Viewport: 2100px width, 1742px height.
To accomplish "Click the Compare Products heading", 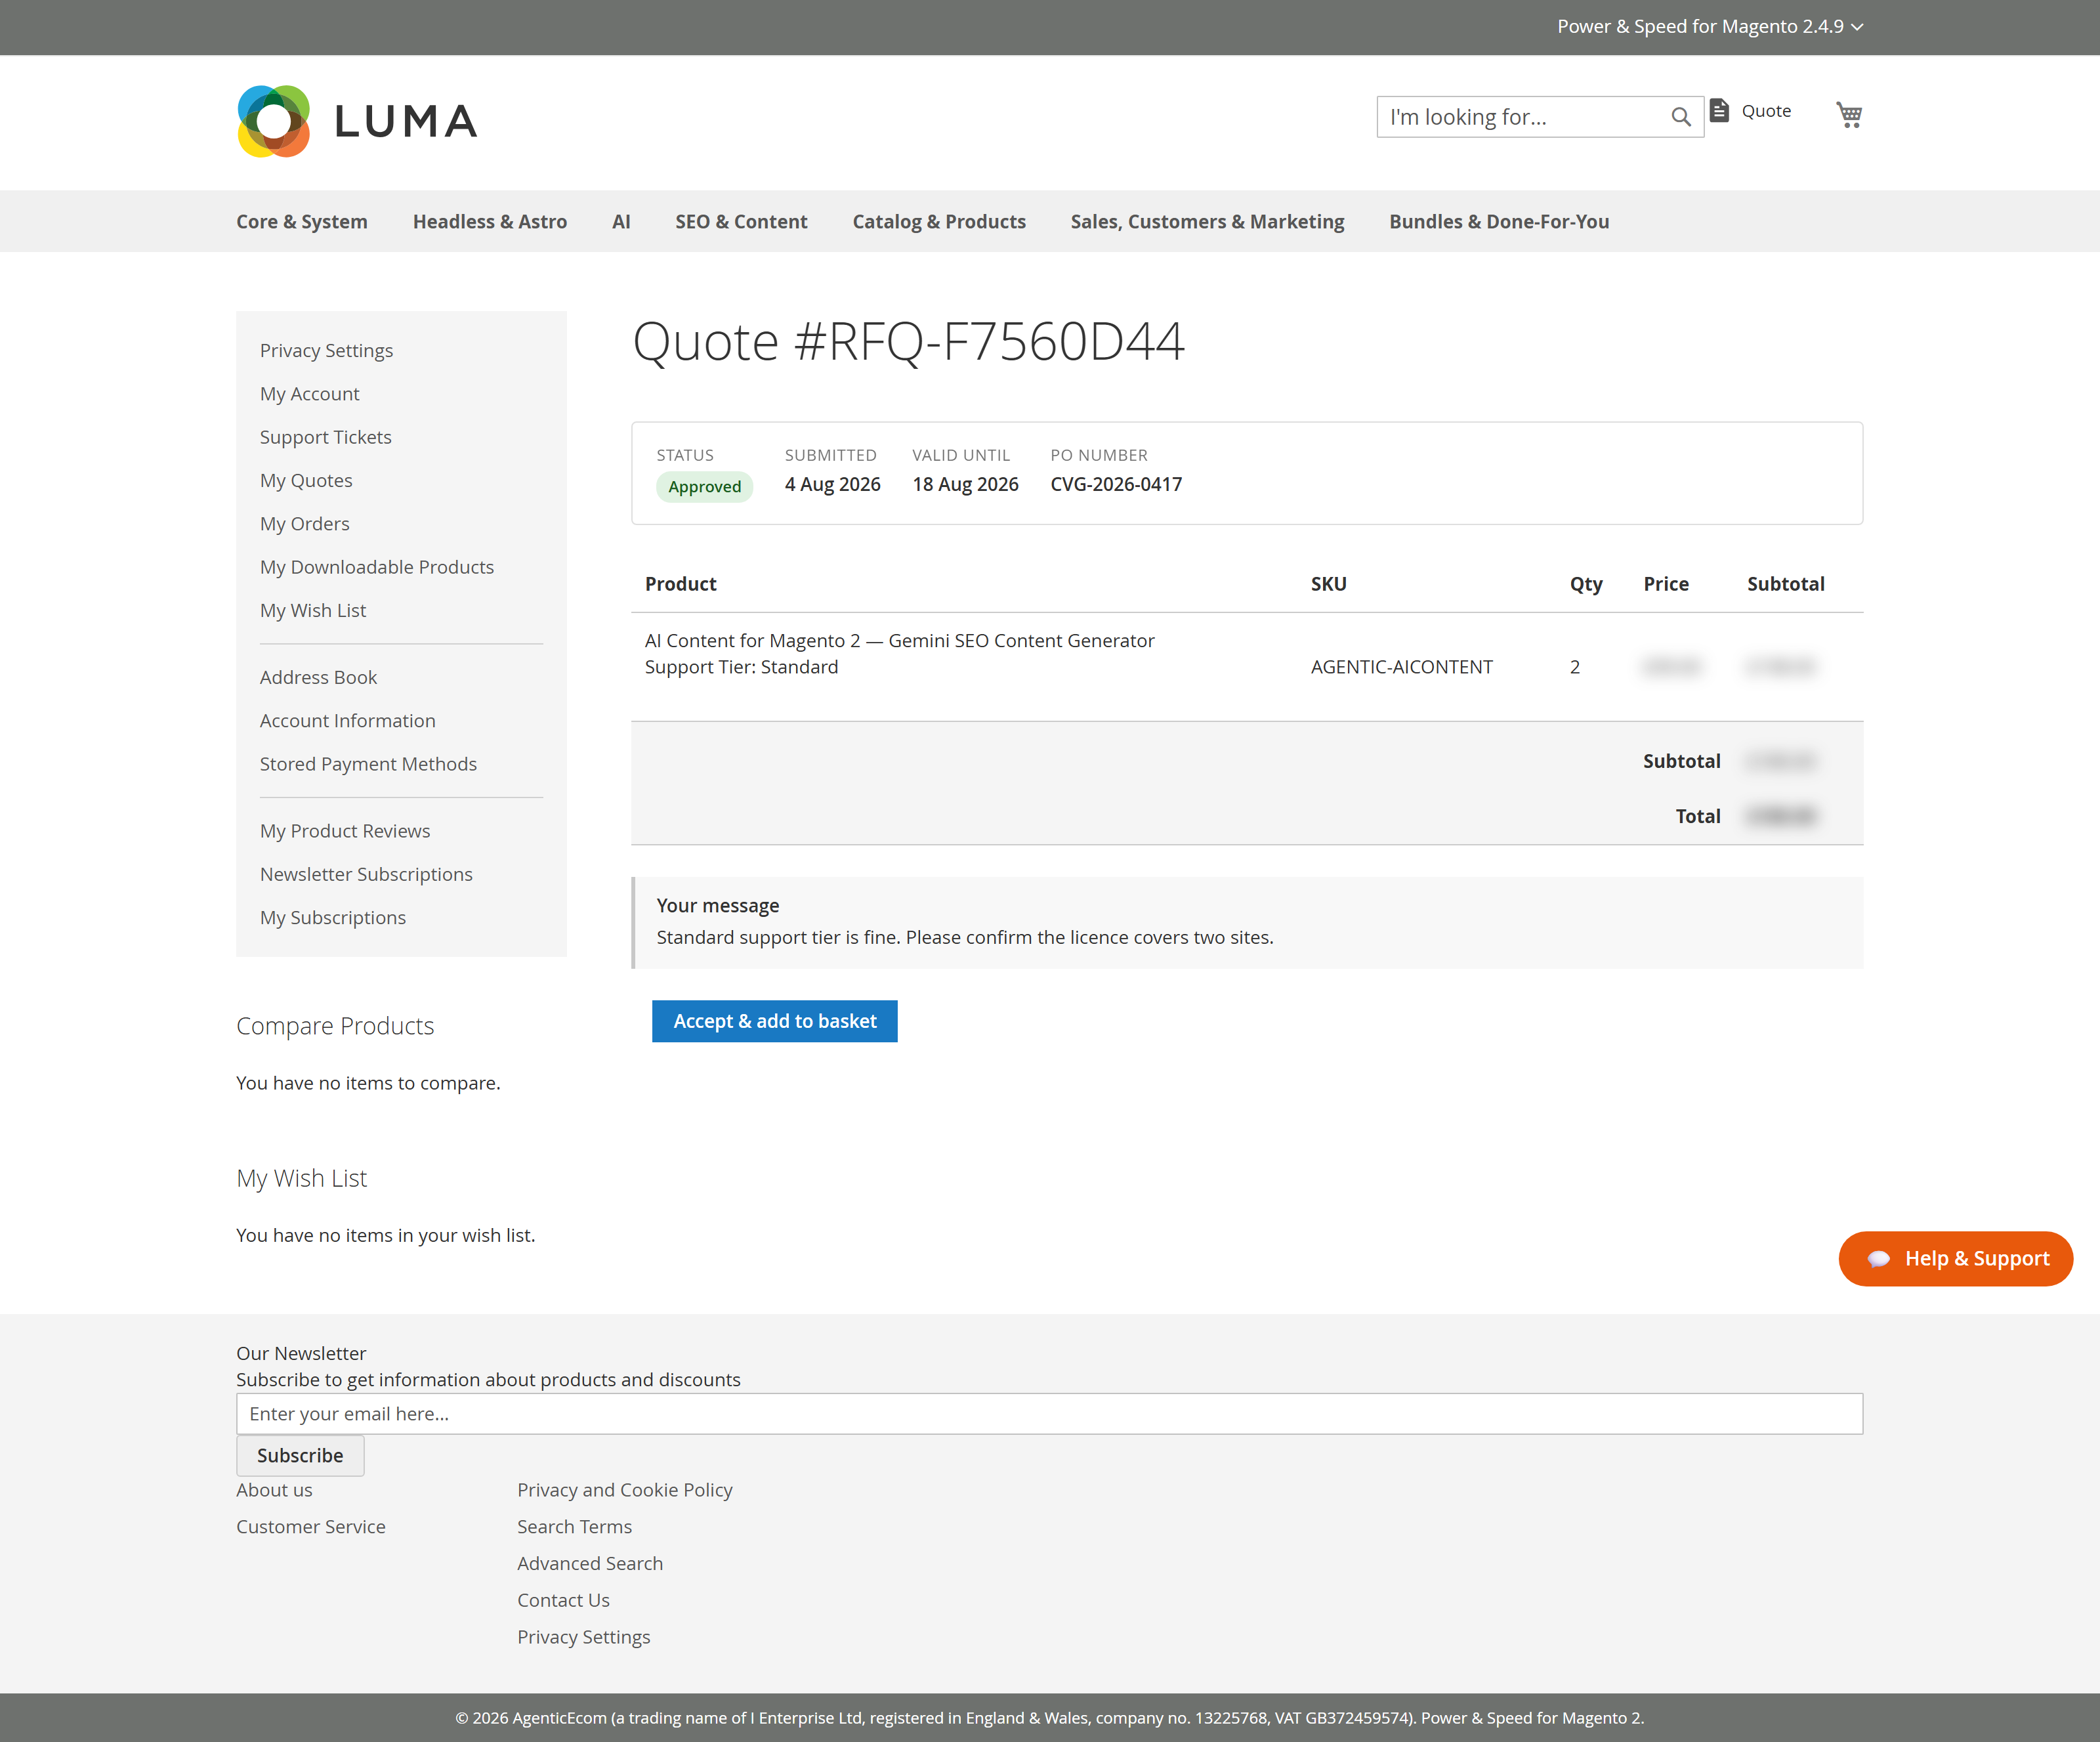I will click(335, 1026).
